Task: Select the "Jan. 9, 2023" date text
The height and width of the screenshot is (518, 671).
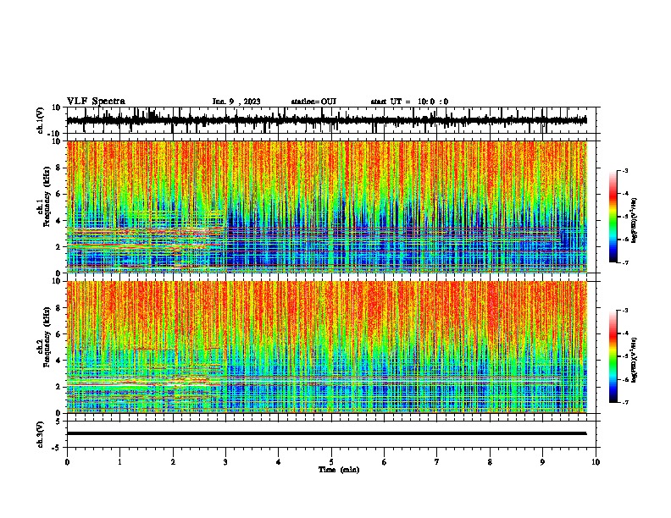Action: coord(236,102)
